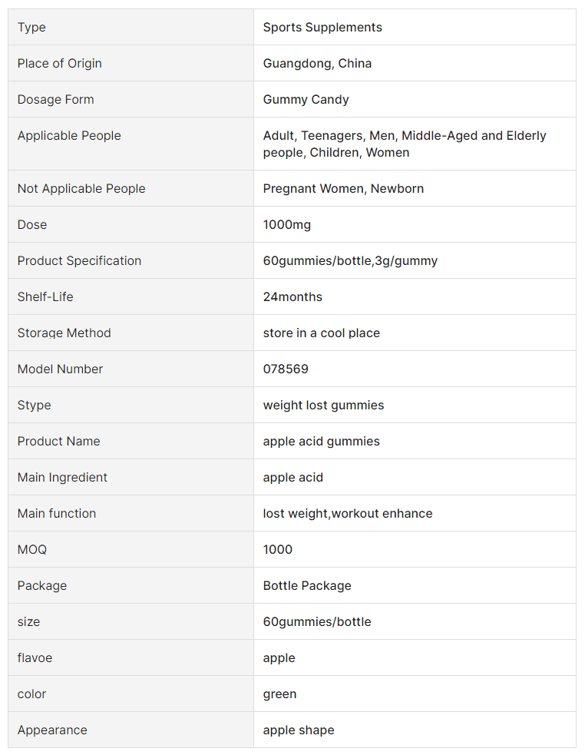Select the Product Specification label

coord(79,261)
